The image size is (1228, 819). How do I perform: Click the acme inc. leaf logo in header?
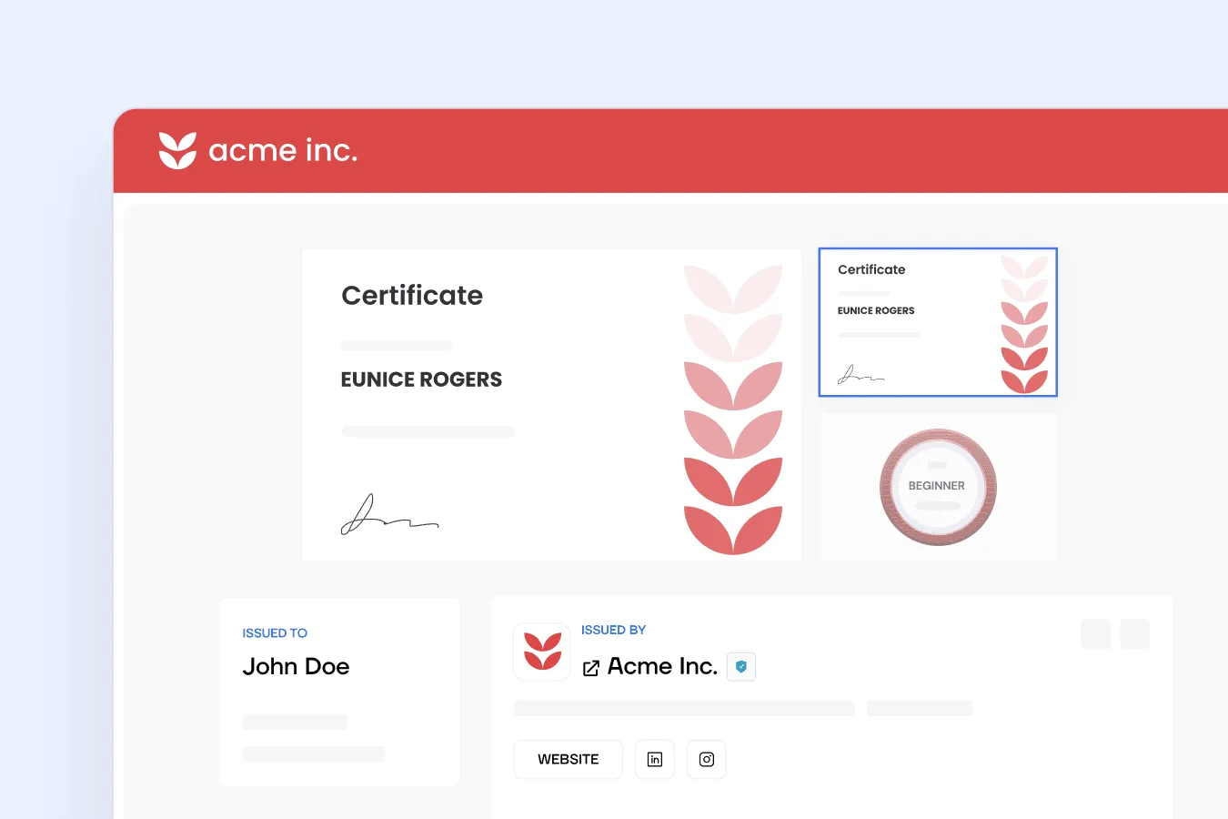177,150
